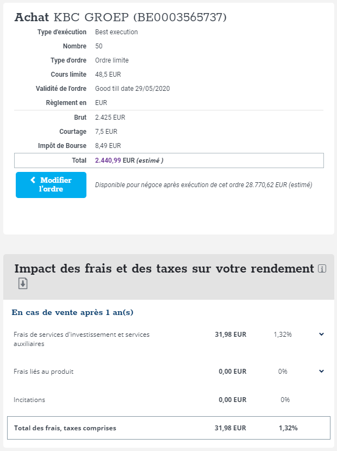Image resolution: width=337 pixels, height=451 pixels.
Task: Expand Frais de services d'investissement details
Action: pos(321,334)
